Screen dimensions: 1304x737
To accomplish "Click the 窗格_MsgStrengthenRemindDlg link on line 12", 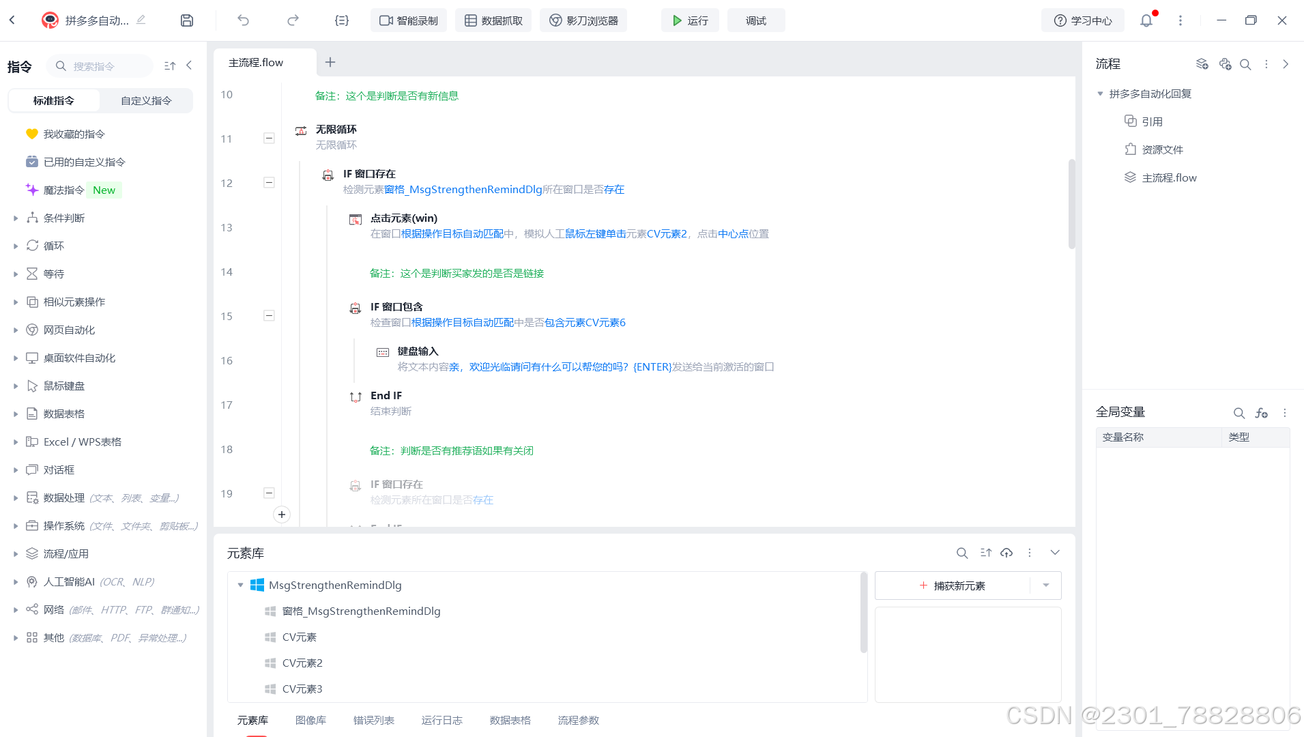I will click(x=463, y=189).
